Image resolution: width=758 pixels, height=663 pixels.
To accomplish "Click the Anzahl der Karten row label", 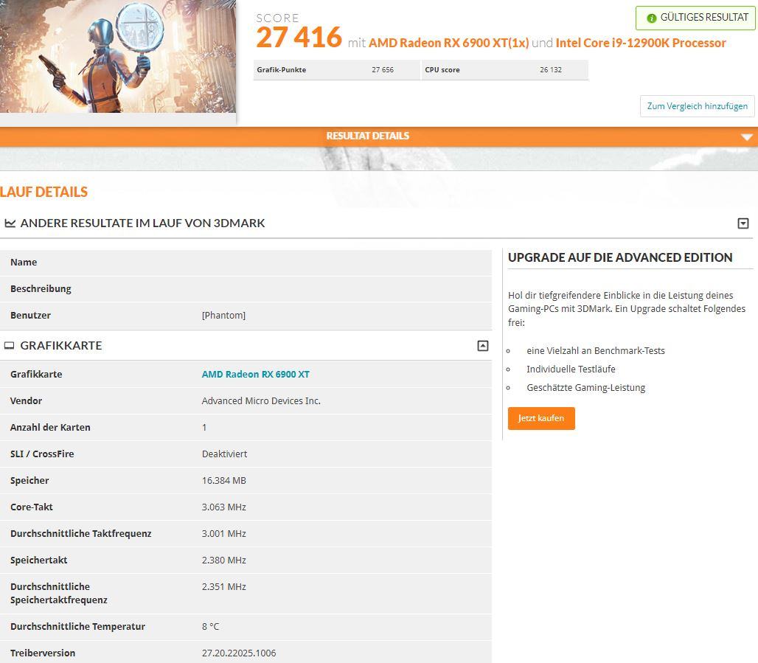I will (x=50, y=428).
